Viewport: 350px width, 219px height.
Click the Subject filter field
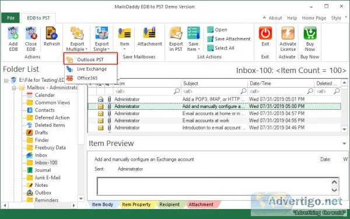click(x=214, y=91)
